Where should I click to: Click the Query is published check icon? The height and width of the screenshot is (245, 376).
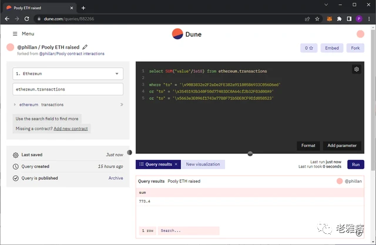pyautogui.click(x=16, y=178)
